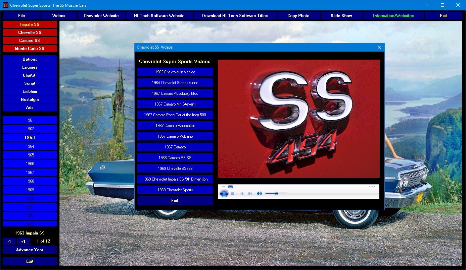Click the next track button

[250, 193]
